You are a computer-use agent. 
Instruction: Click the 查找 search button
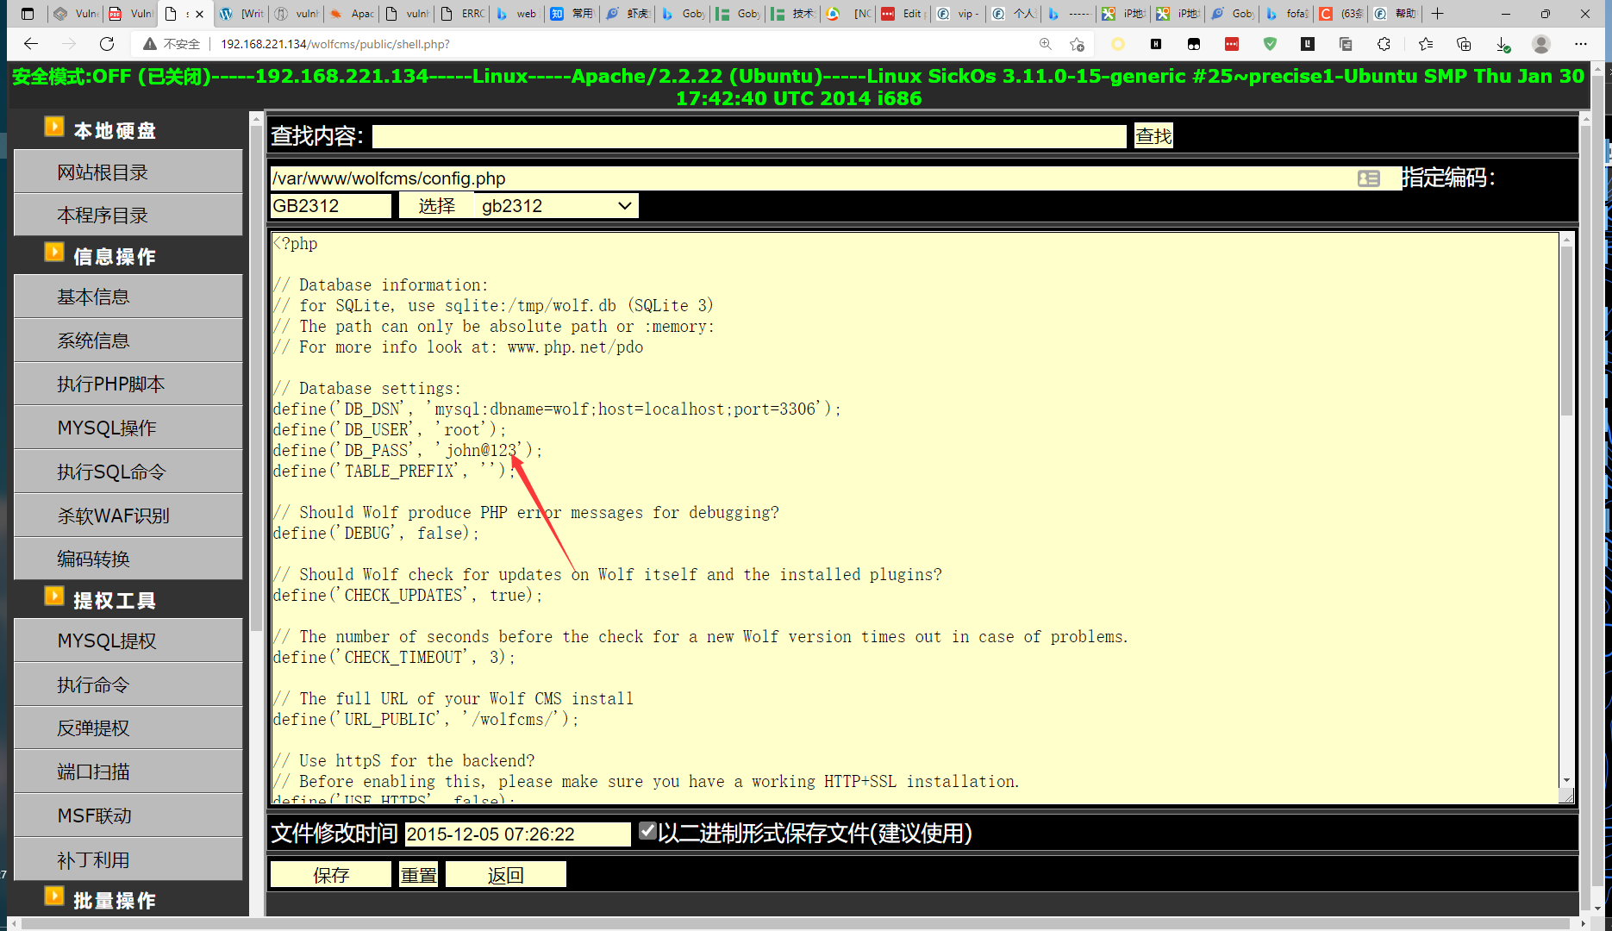point(1153,135)
